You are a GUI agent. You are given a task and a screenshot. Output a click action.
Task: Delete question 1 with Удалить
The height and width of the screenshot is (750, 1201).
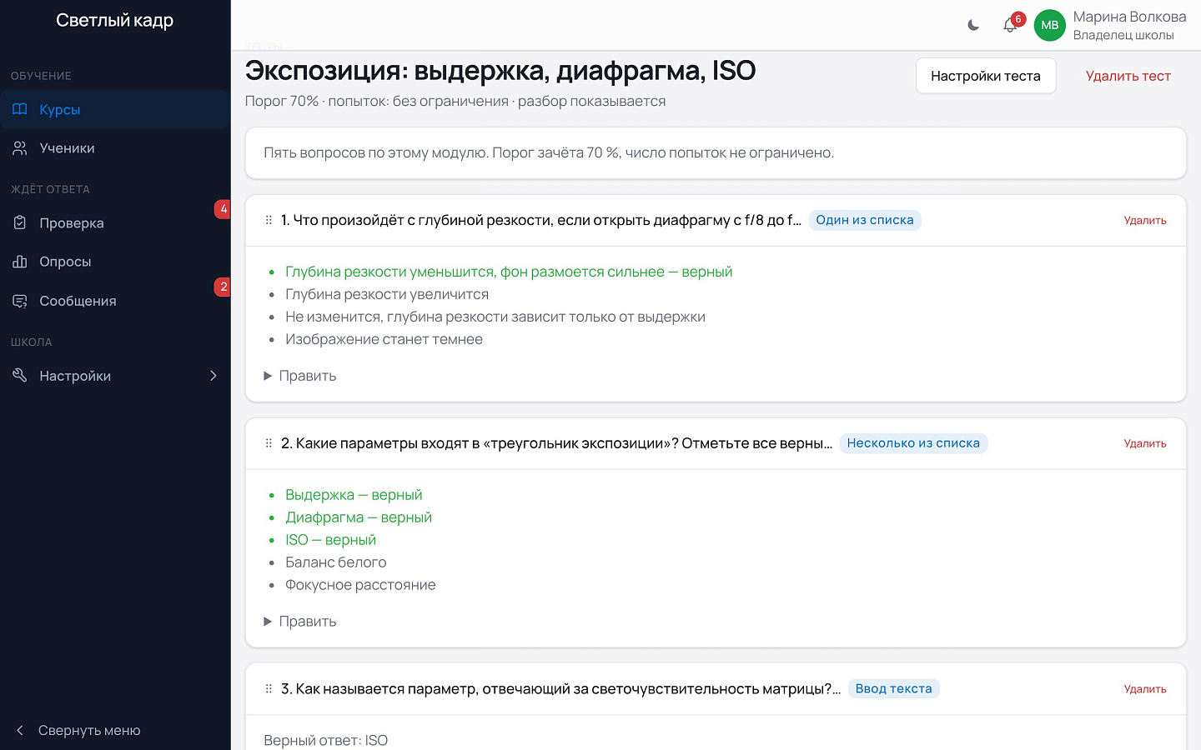pos(1145,220)
